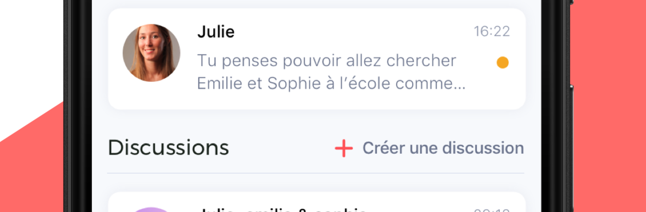Open the "Tu penses pouvoir allez chercher" preview line
This screenshot has width=646, height=212.
click(x=326, y=61)
